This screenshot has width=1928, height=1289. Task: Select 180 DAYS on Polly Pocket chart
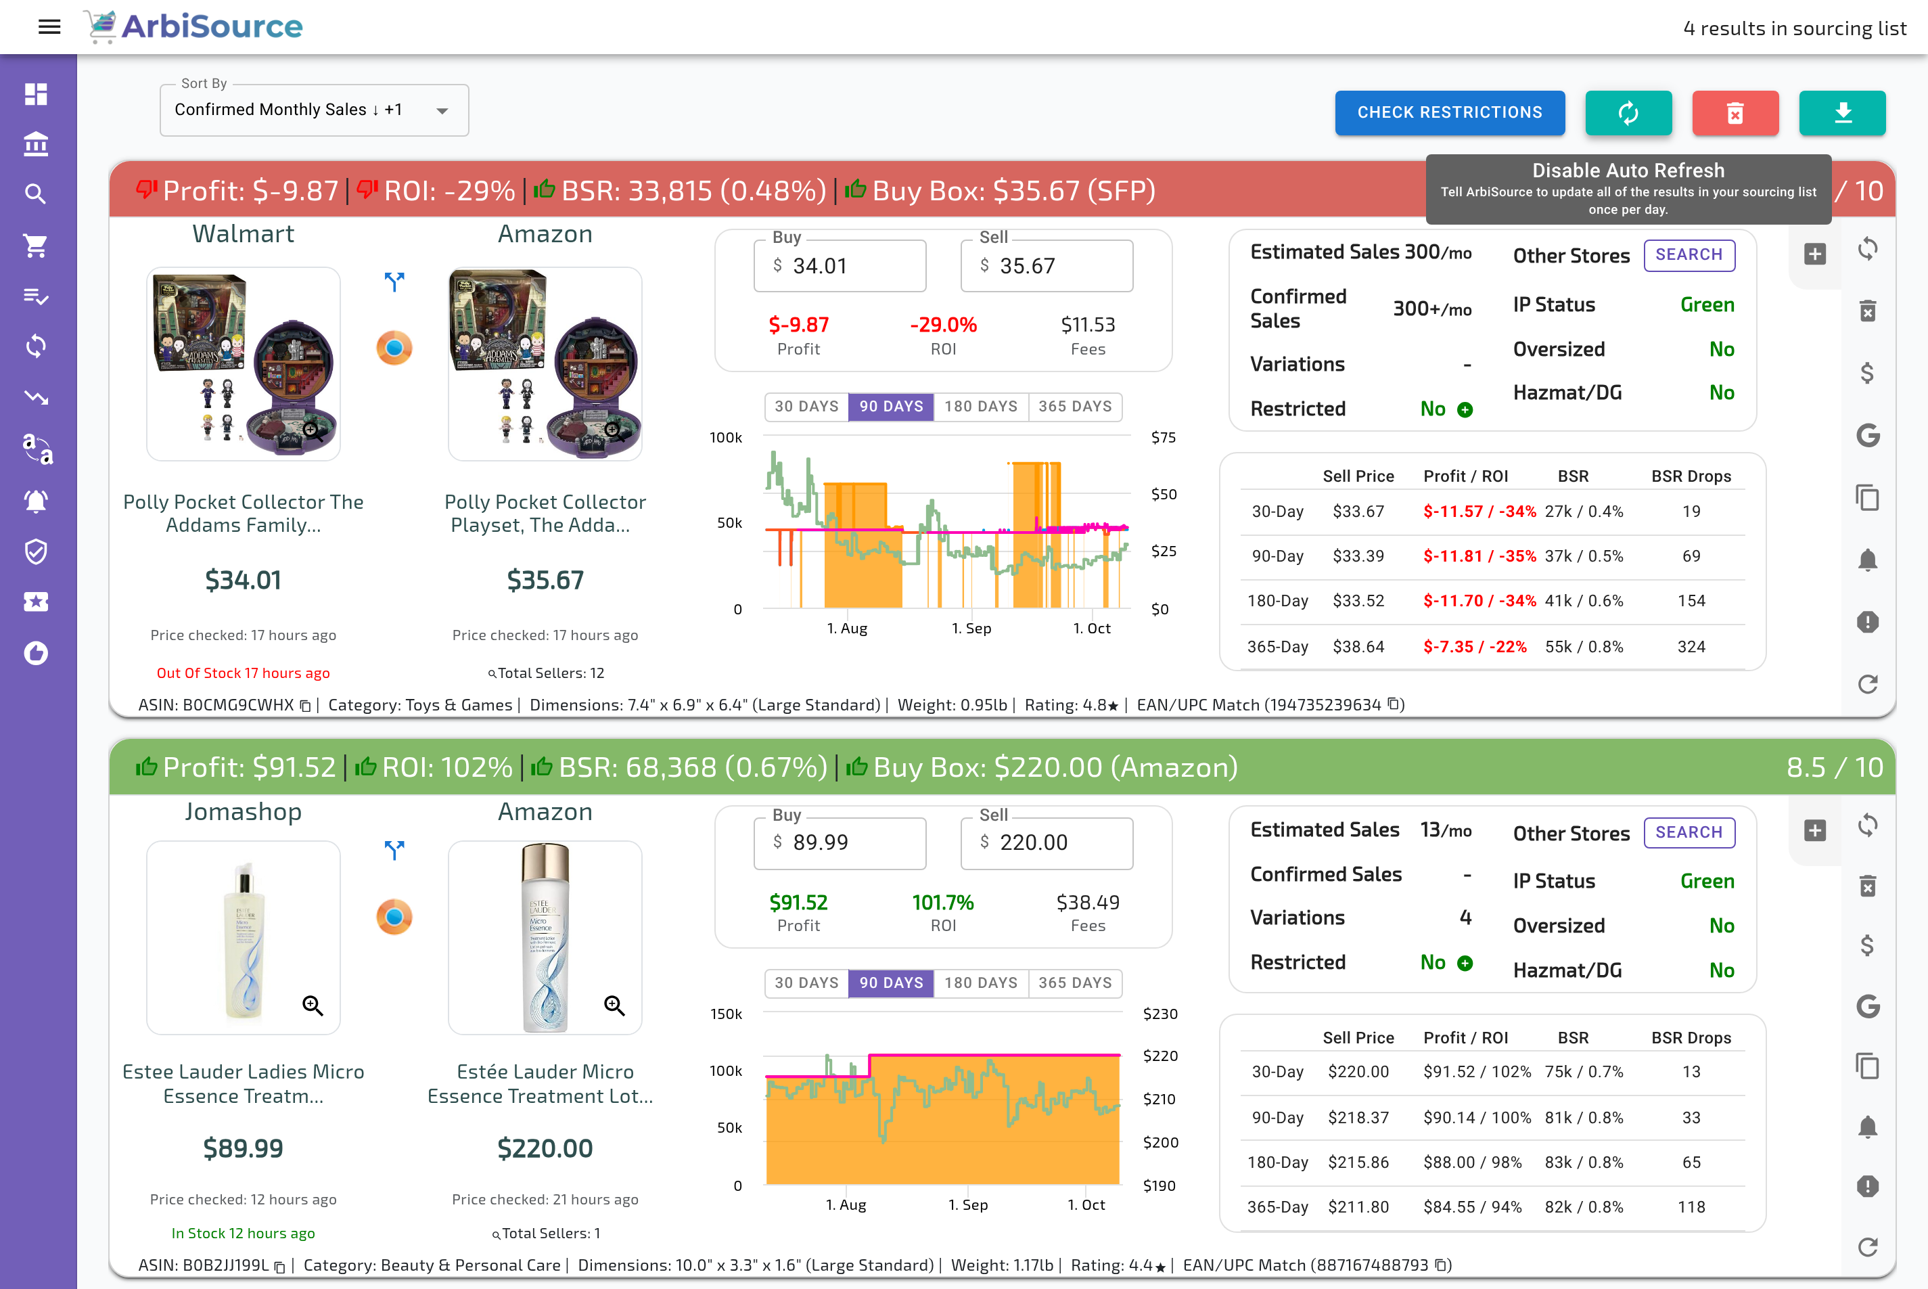(x=980, y=406)
